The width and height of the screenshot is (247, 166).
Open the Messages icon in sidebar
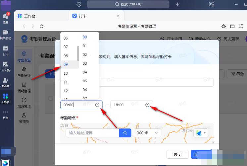[6, 18]
